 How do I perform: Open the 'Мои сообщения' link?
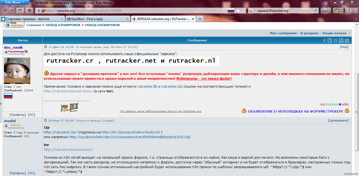point(283,33)
